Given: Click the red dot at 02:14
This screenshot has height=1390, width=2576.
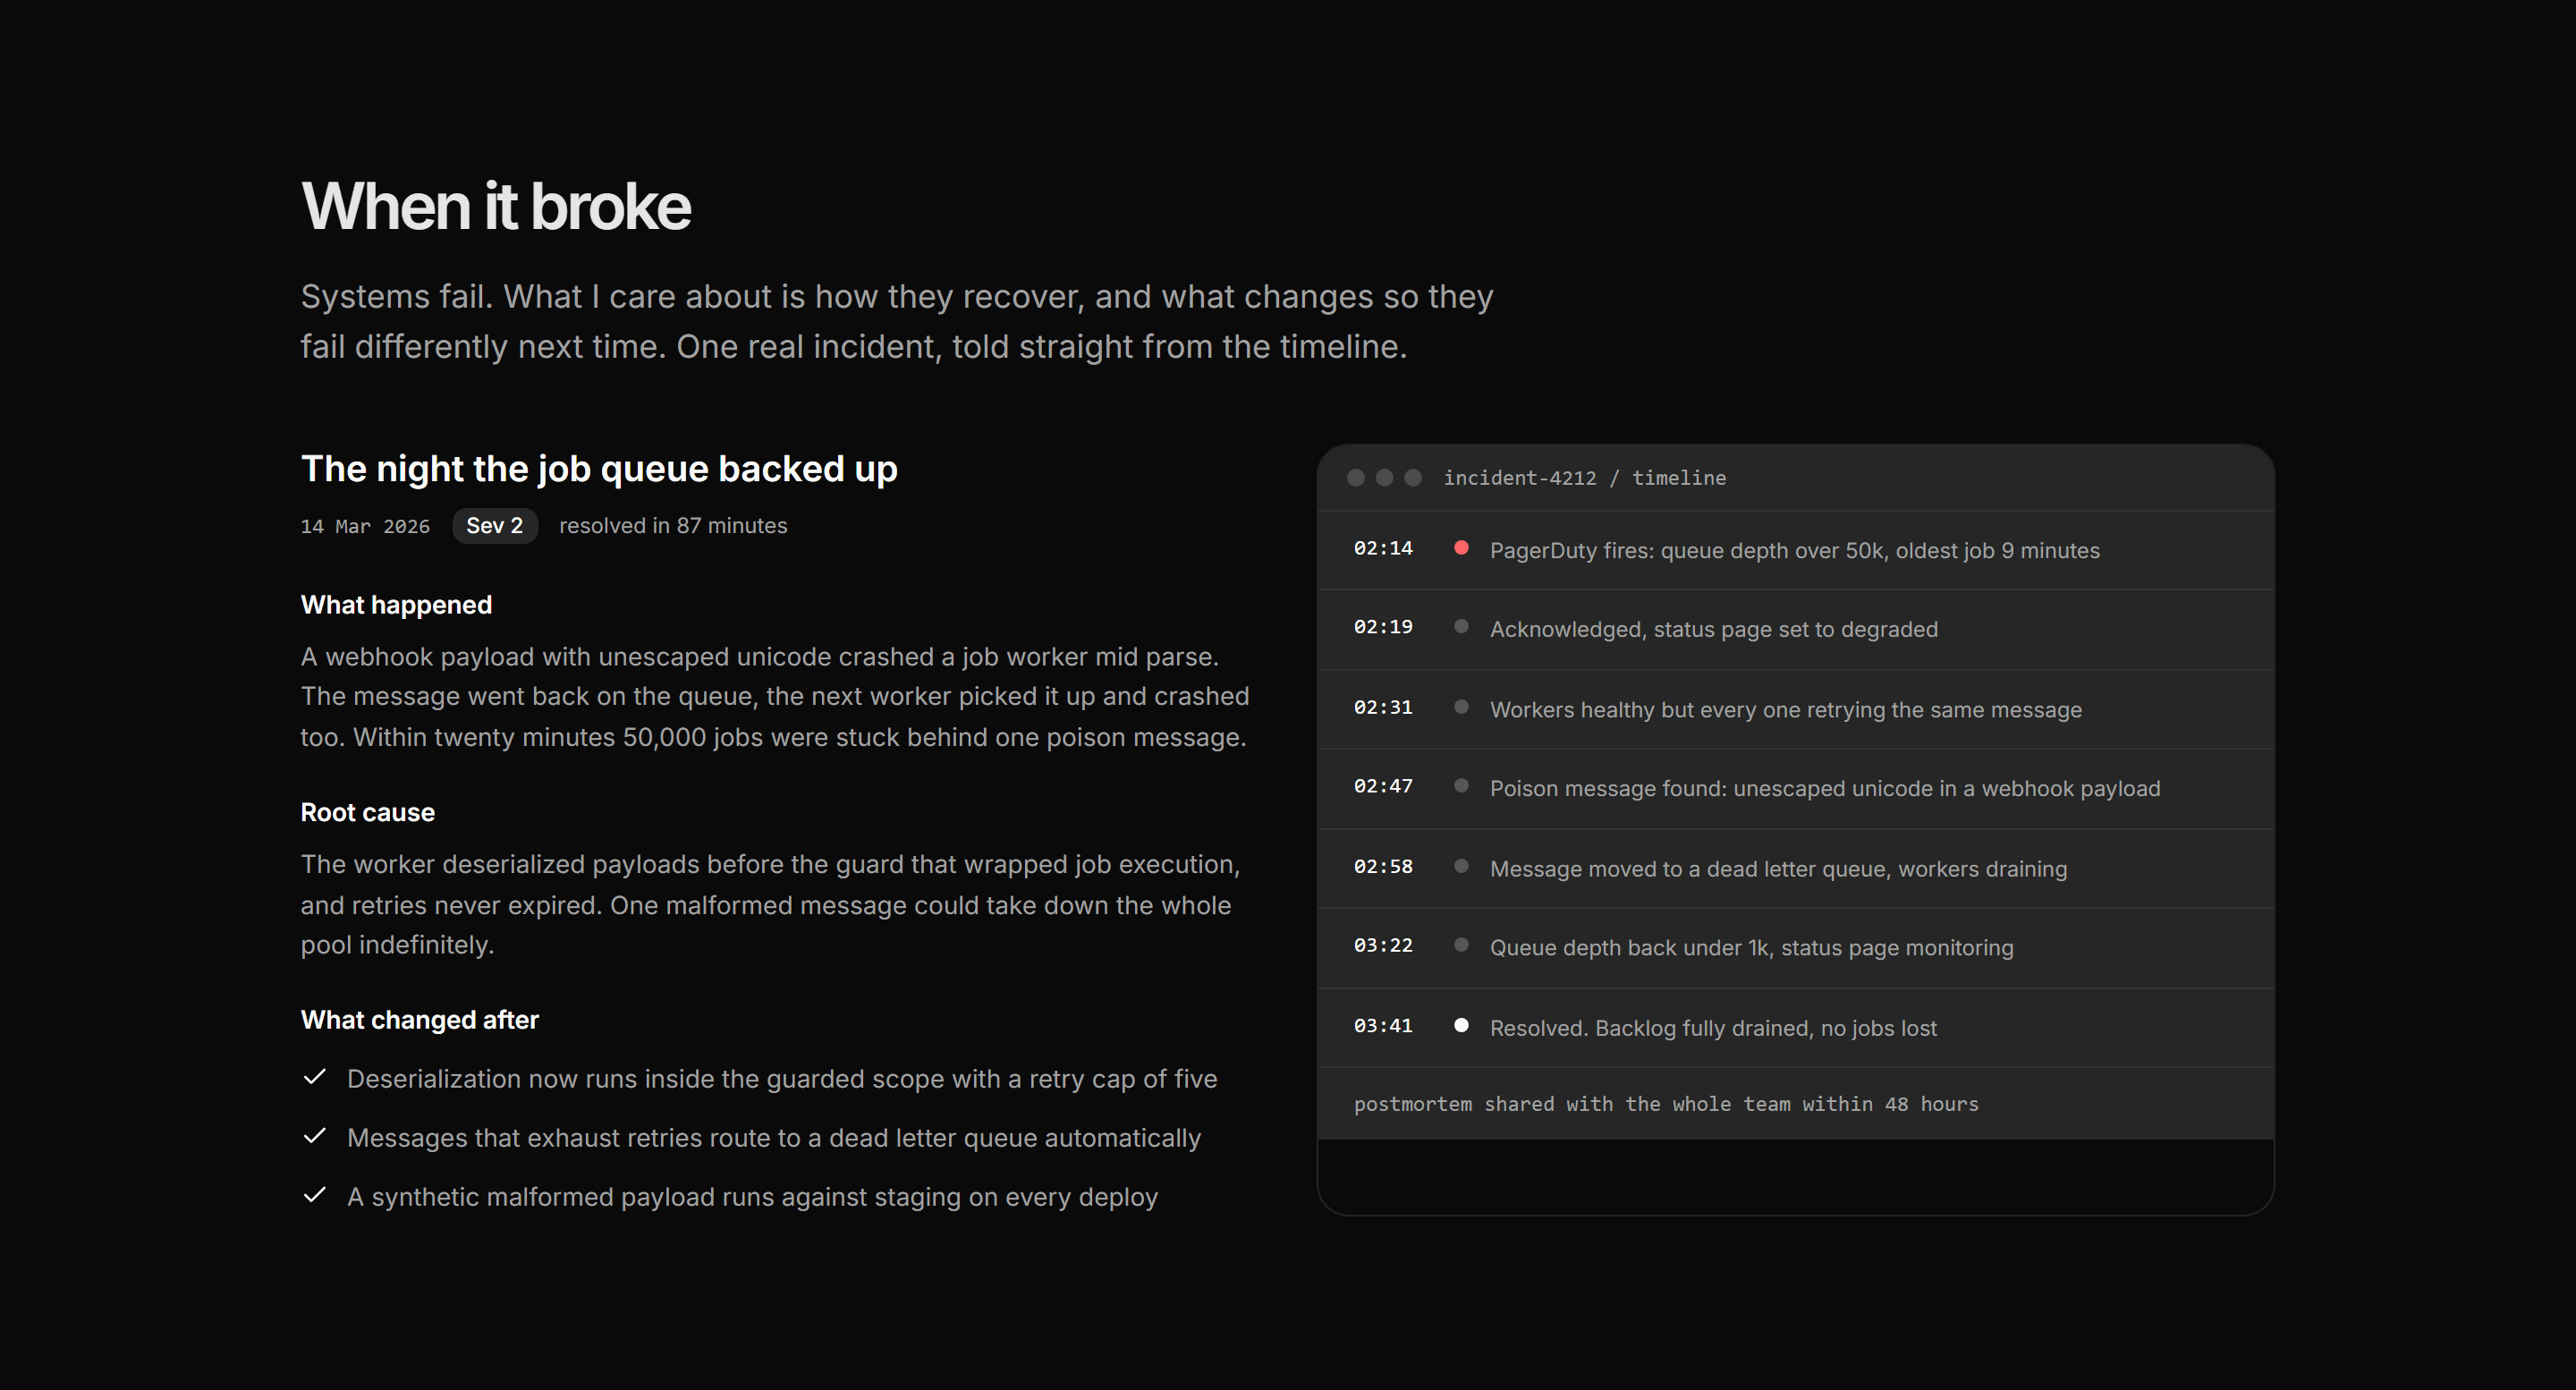Looking at the screenshot, I should pyautogui.click(x=1461, y=548).
